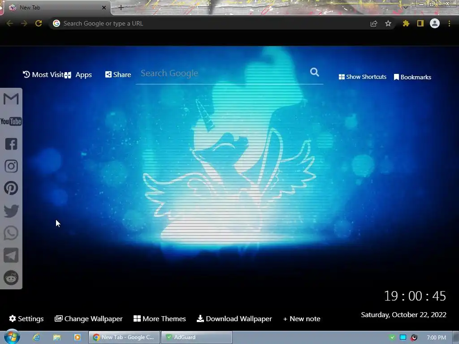The height and width of the screenshot is (344, 459).
Task: Open the Chrome profile avatar
Action: tap(435, 23)
